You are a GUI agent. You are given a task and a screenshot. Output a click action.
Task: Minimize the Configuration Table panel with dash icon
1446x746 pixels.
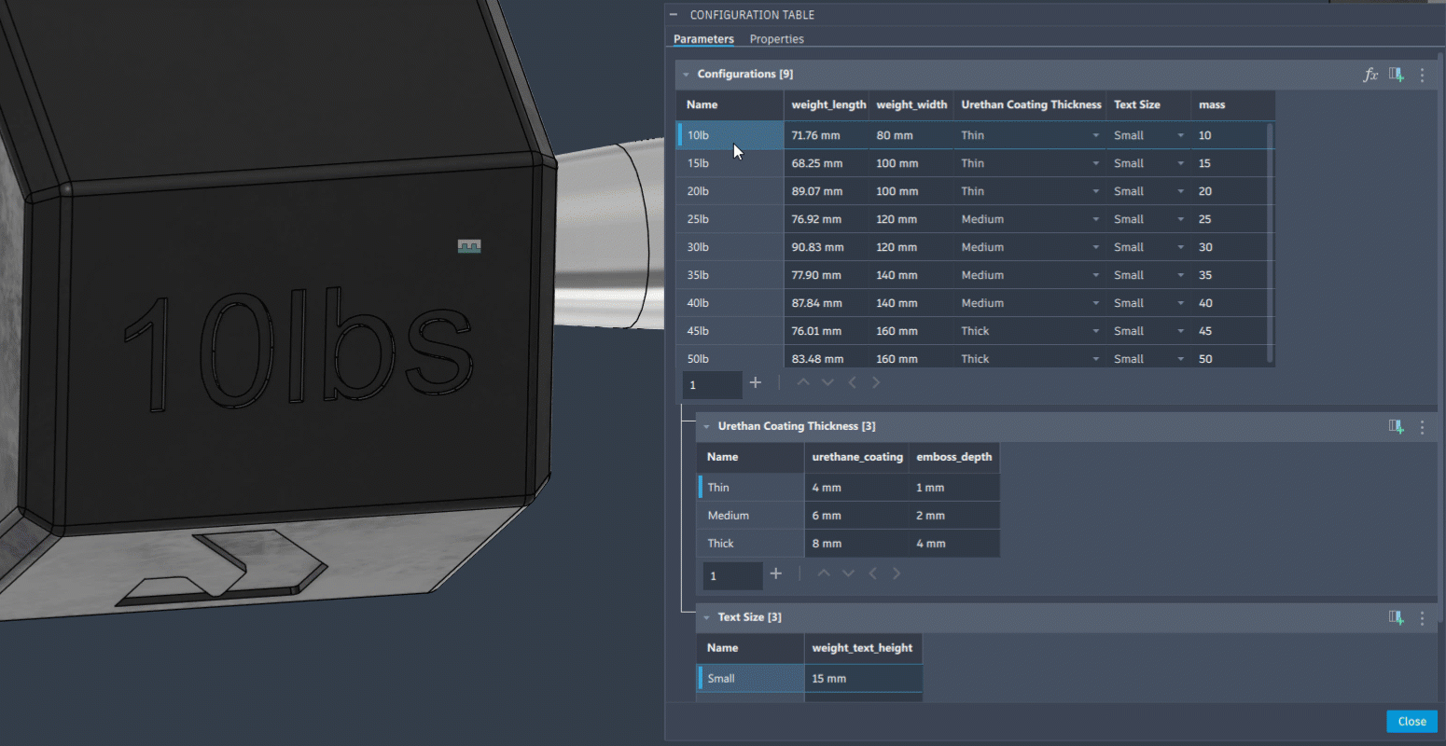click(674, 15)
